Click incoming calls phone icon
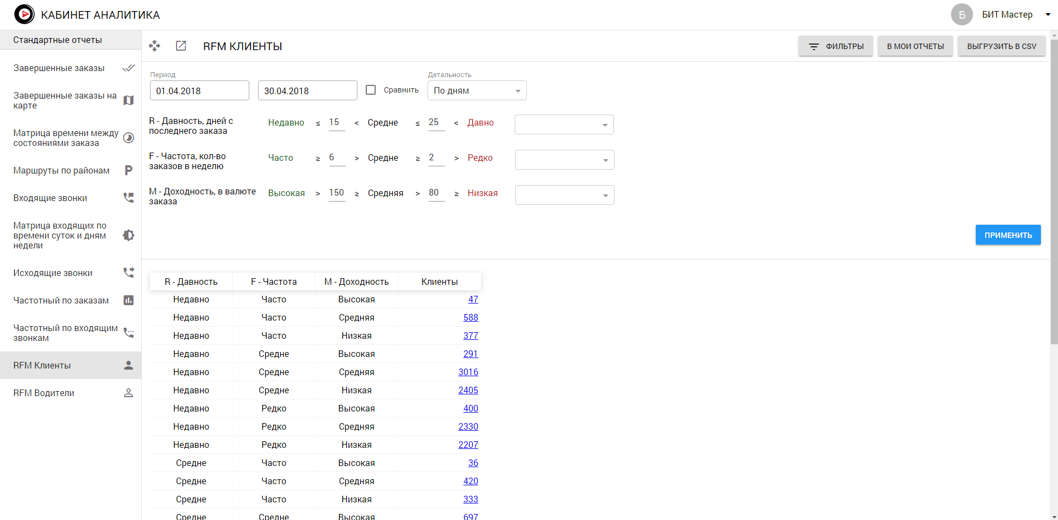This screenshot has height=520, width=1058. tap(129, 198)
